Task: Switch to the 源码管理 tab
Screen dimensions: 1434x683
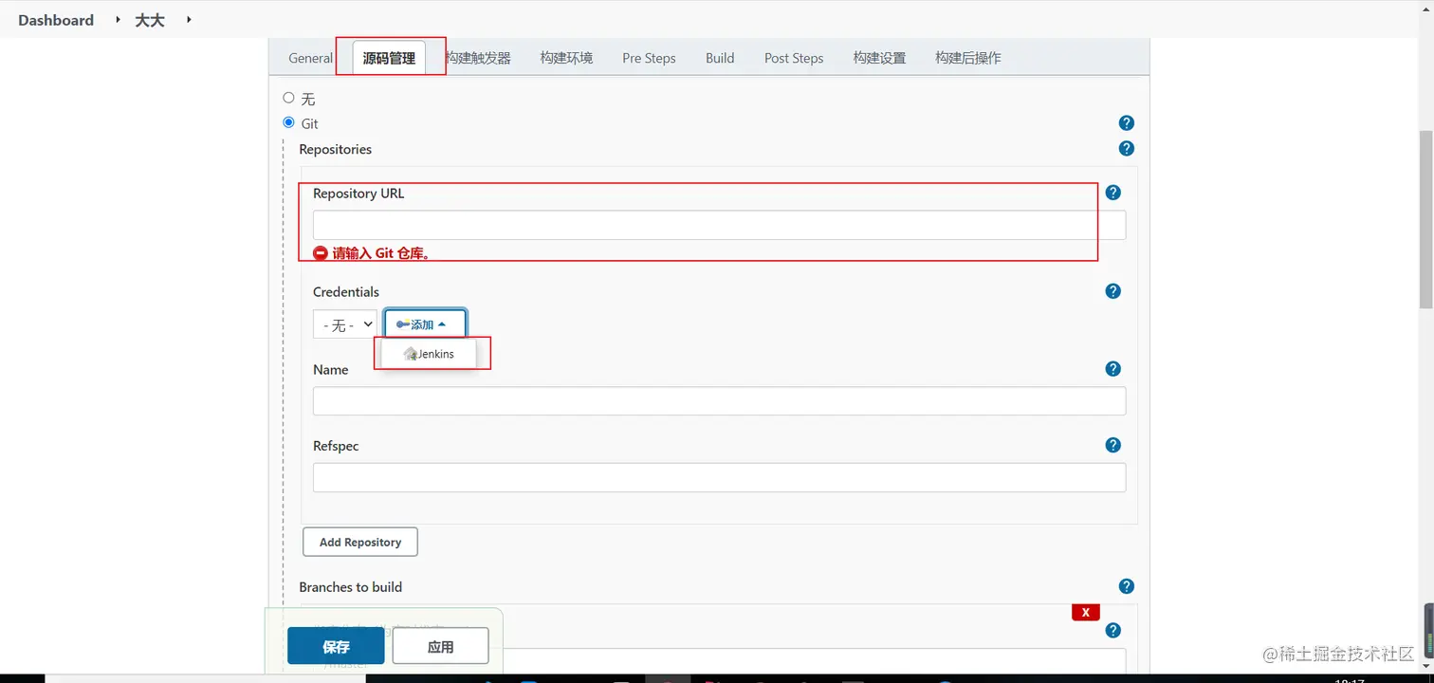Action: (x=389, y=58)
